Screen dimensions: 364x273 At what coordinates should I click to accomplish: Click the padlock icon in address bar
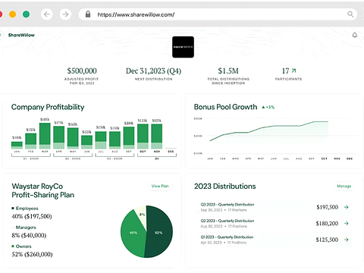88,14
